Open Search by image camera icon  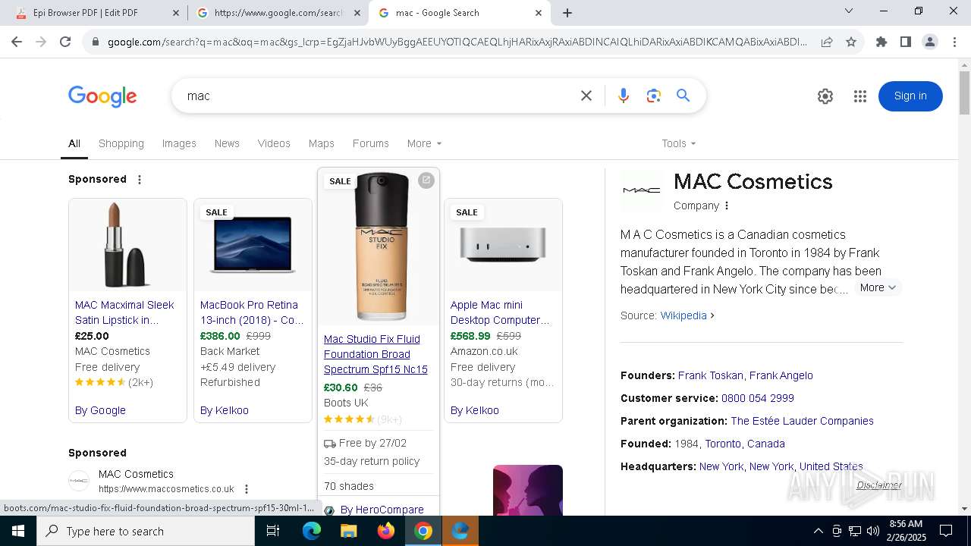(x=654, y=96)
